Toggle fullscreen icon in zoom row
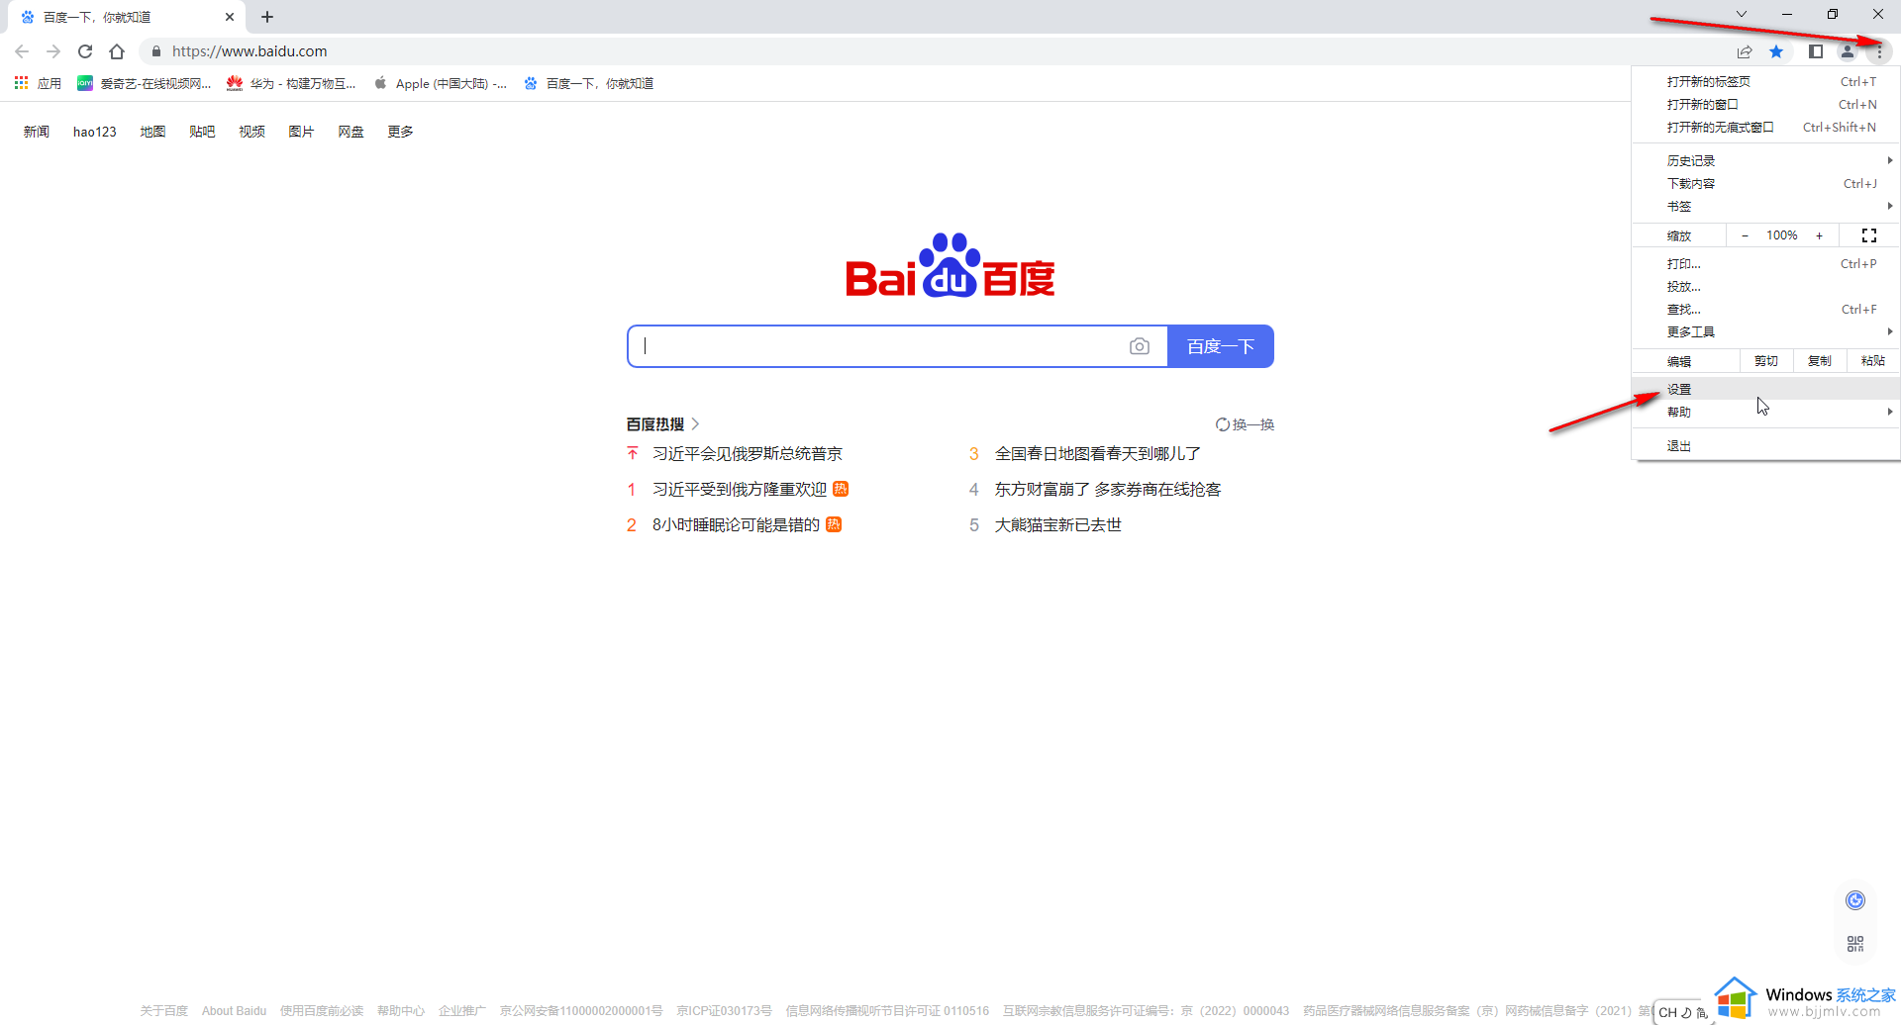Screen dimensions: 1901x1025 coord(1869,235)
